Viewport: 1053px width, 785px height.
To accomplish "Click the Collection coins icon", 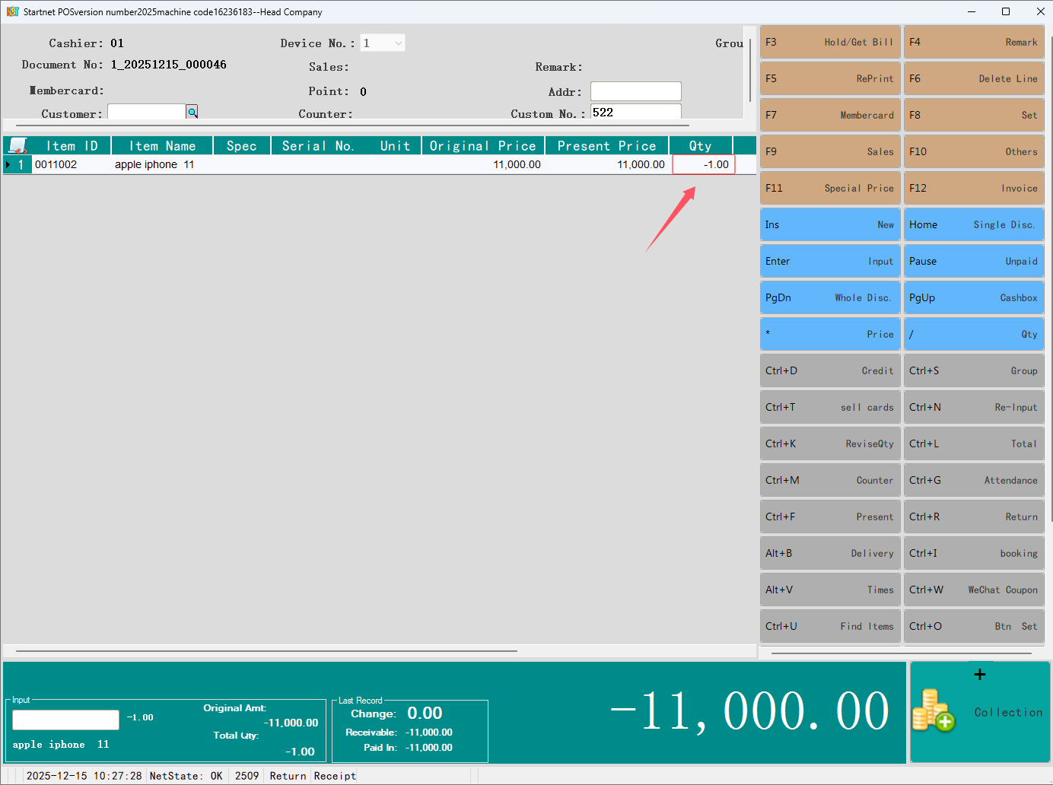I will pyautogui.click(x=933, y=710).
